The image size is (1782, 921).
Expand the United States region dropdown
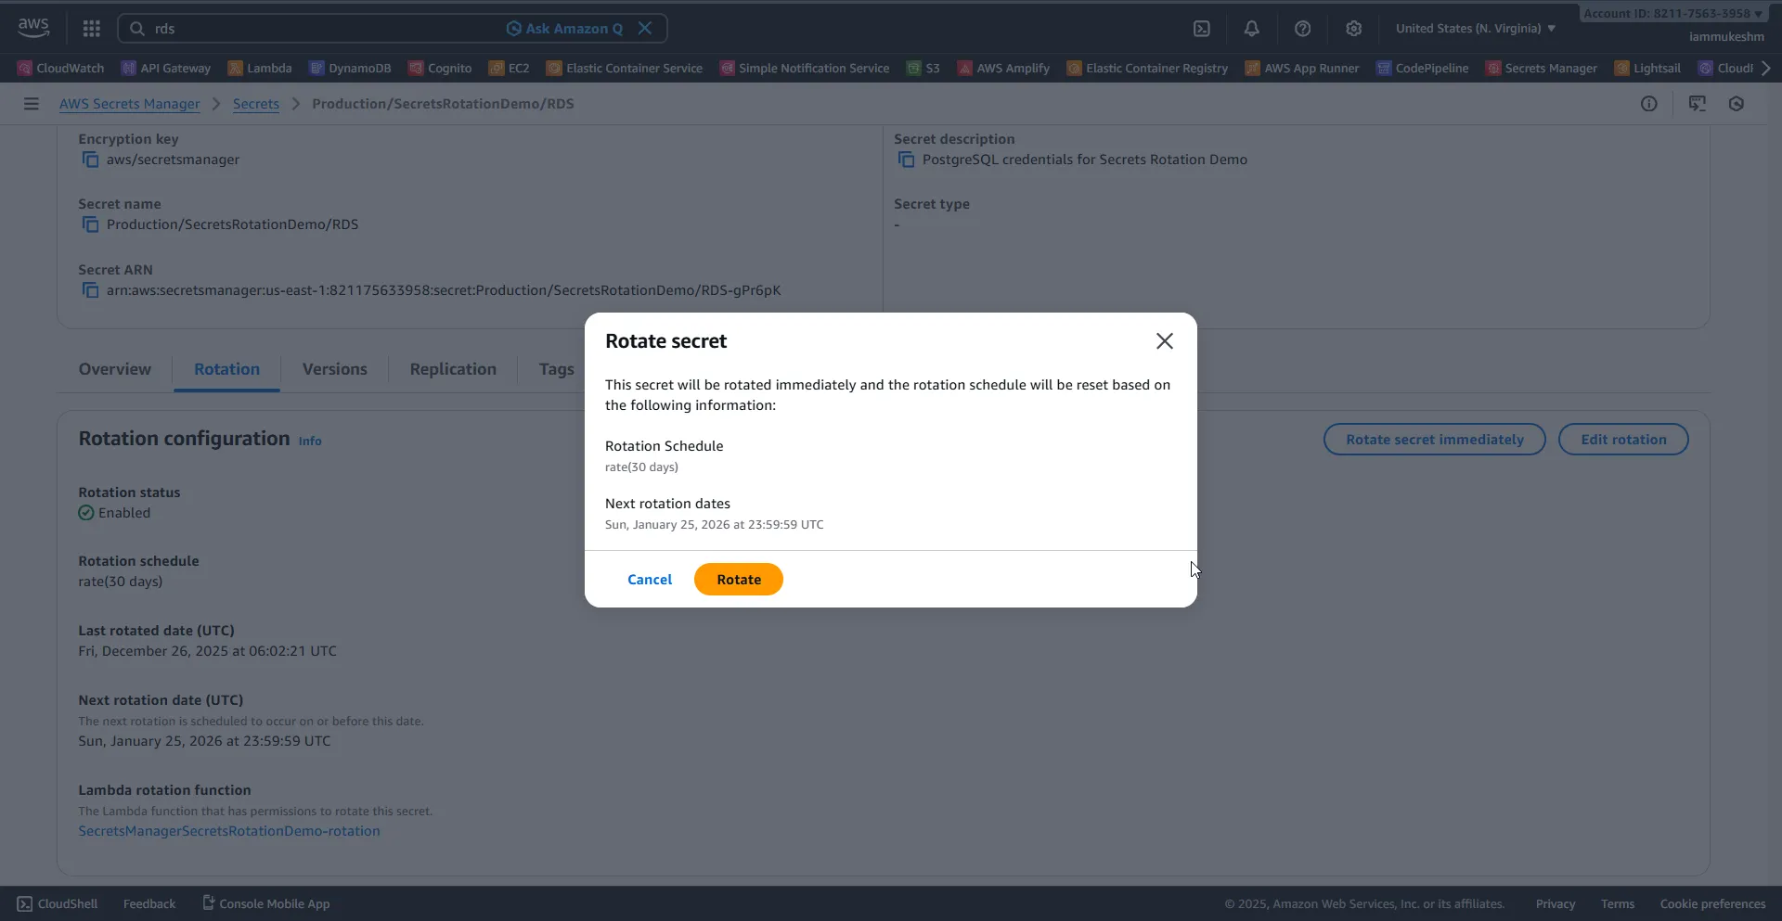click(1474, 28)
